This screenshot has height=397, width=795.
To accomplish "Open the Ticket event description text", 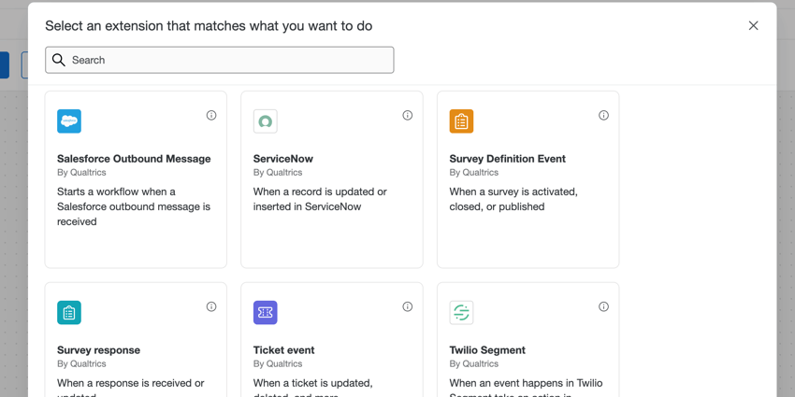I will tap(312, 383).
